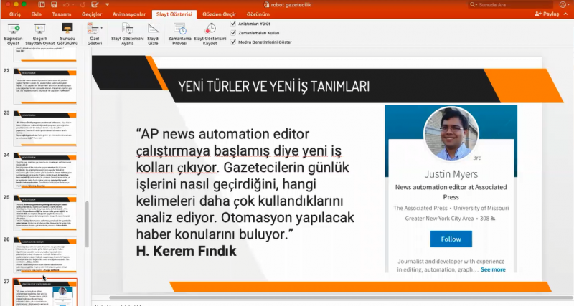The height and width of the screenshot is (306, 574).
Task: Click the Follow button on profile
Action: point(451,239)
